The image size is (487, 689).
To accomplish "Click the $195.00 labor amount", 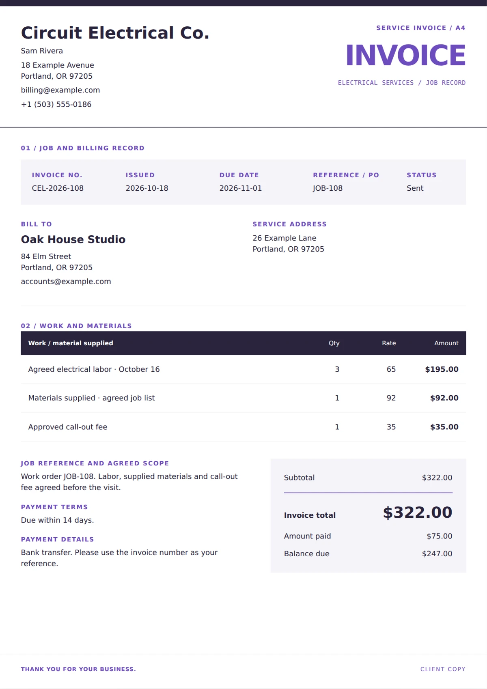I will 442,369.
